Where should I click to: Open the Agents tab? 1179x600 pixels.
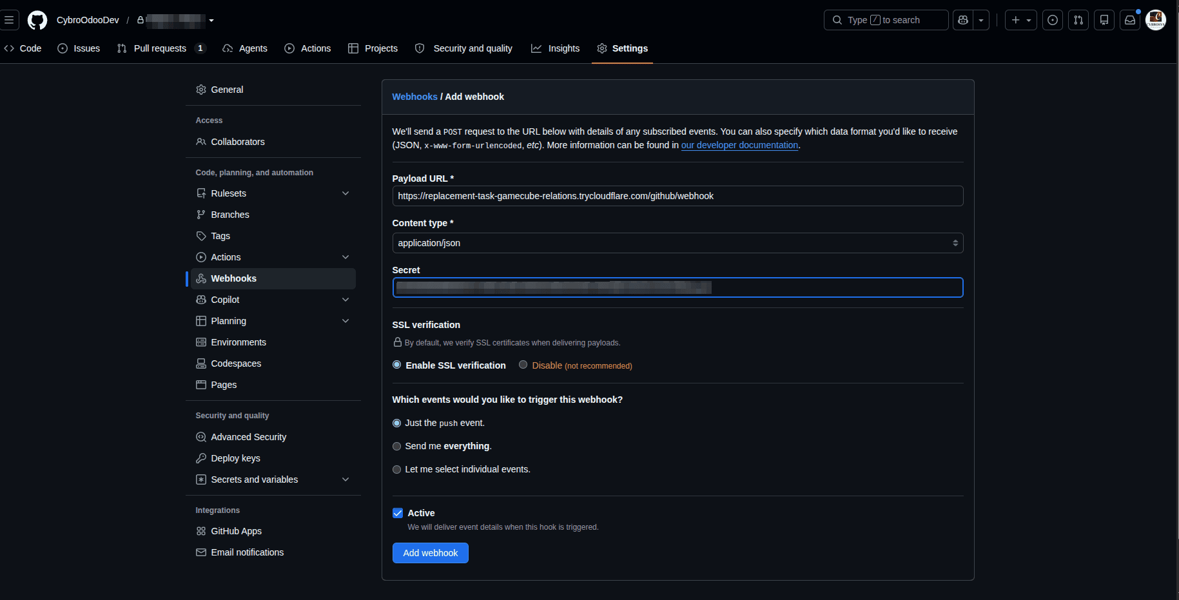245,48
